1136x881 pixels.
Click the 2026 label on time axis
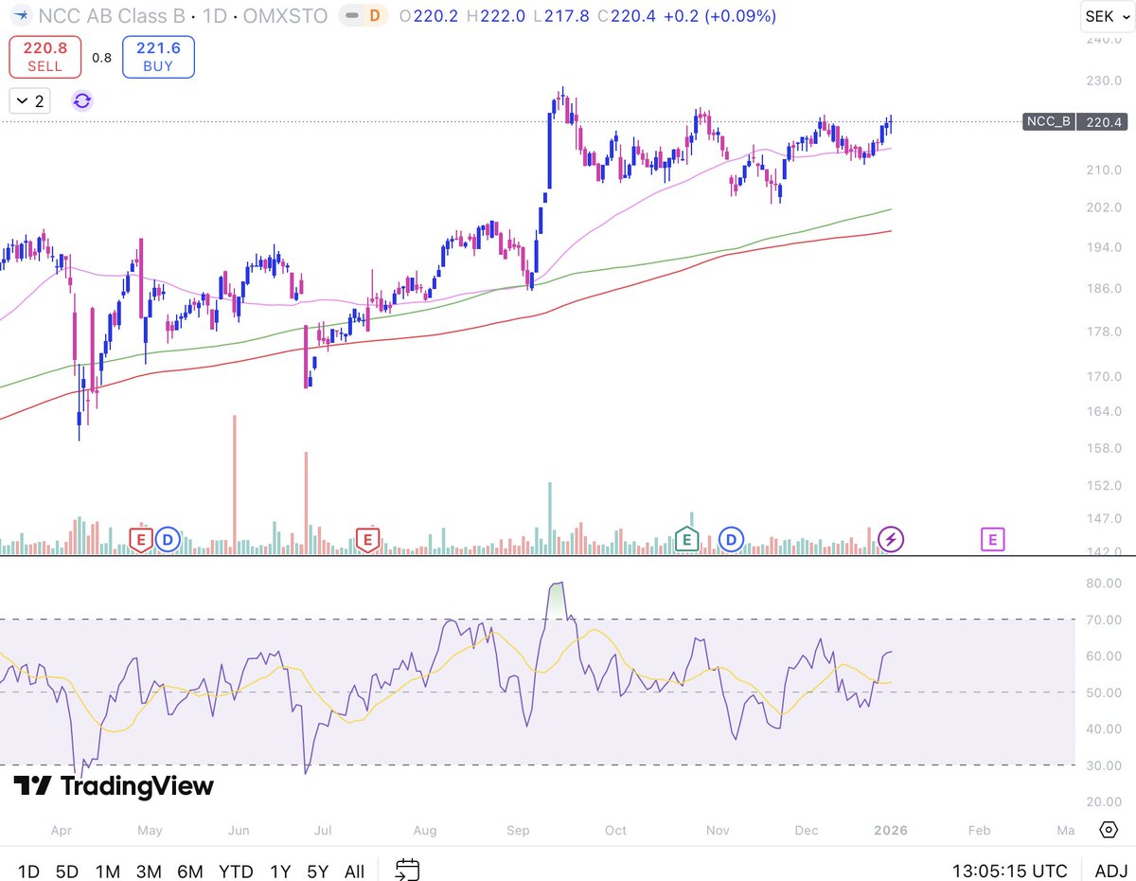(891, 831)
